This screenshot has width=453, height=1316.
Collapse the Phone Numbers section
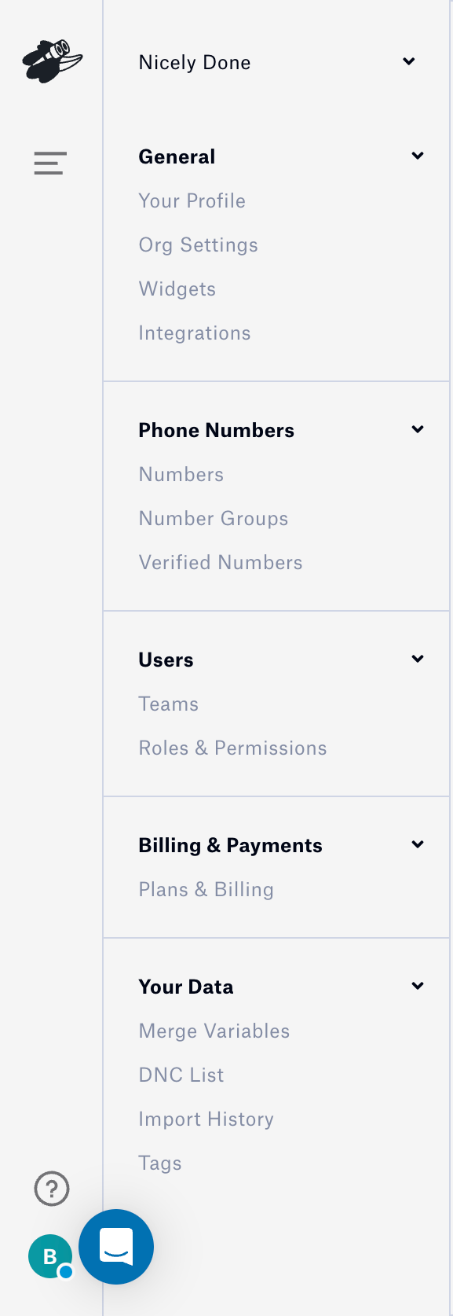click(417, 428)
